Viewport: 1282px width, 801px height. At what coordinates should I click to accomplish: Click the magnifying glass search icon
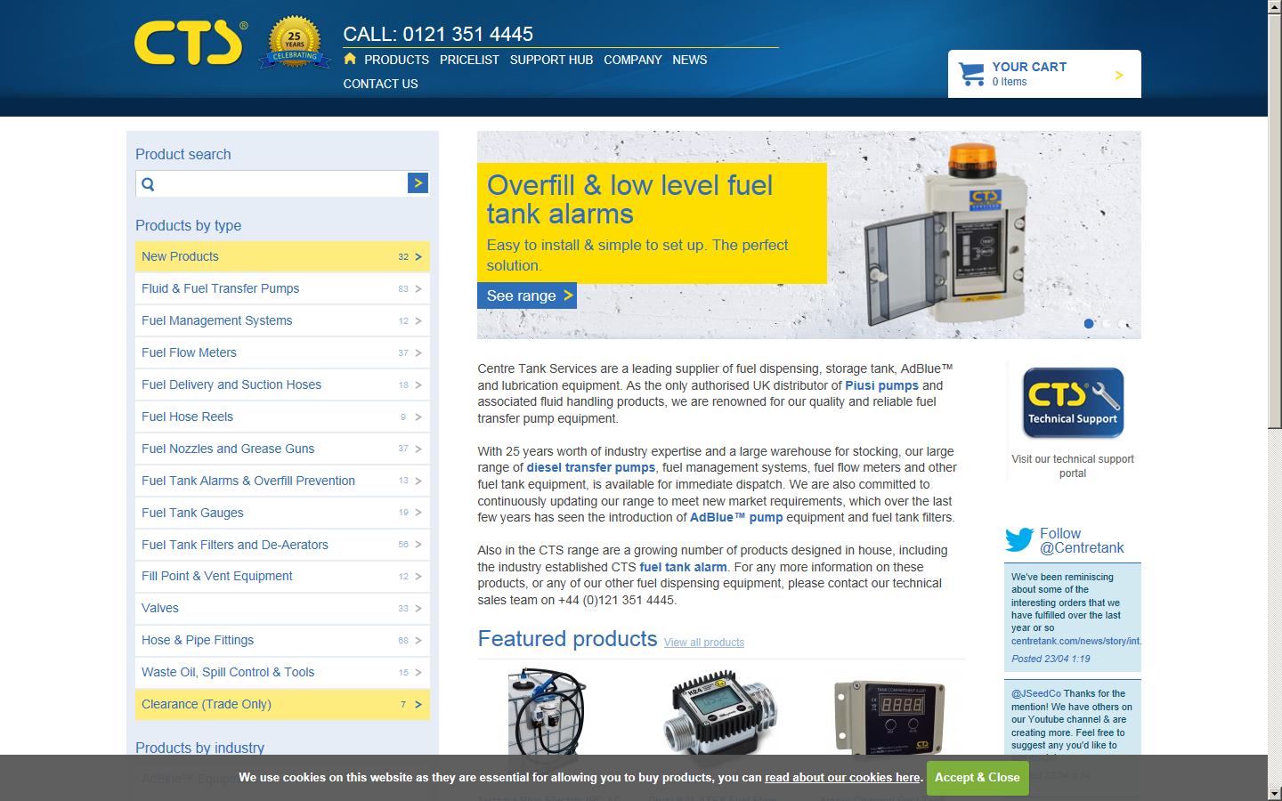pyautogui.click(x=148, y=183)
